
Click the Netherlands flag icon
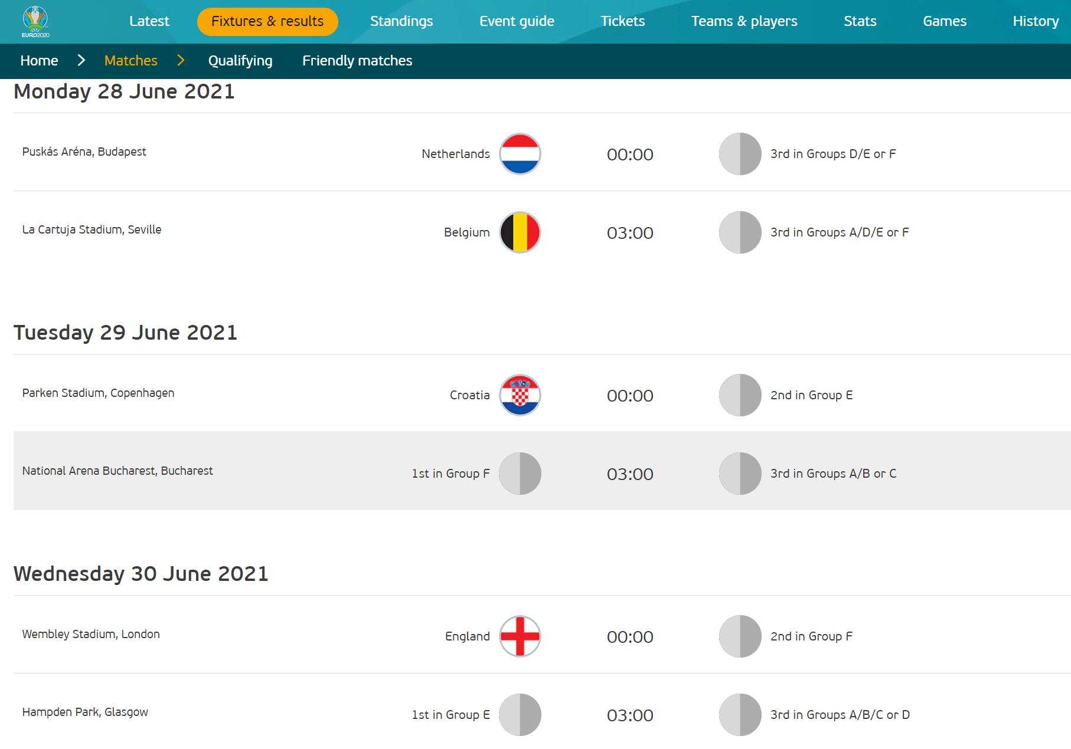coord(520,154)
